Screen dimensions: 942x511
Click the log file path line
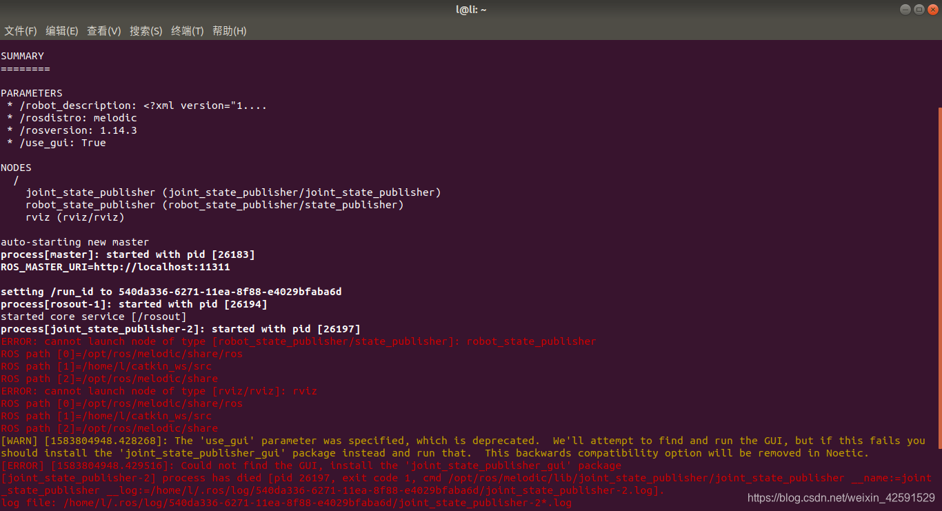pyautogui.click(x=286, y=503)
